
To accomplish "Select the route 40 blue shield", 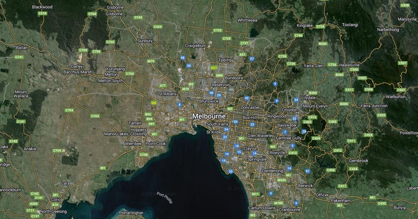I will pyautogui.click(x=211, y=93).
